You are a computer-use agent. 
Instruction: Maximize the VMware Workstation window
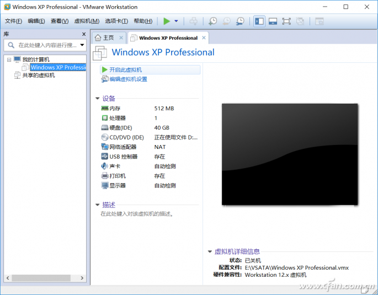tap(345, 7)
